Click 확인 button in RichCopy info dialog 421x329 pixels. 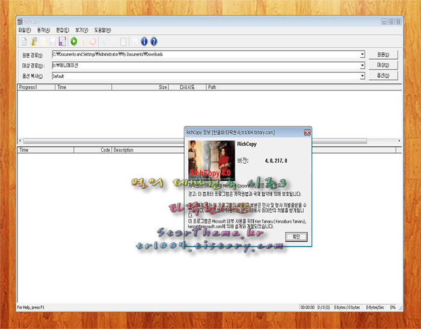[296, 237]
